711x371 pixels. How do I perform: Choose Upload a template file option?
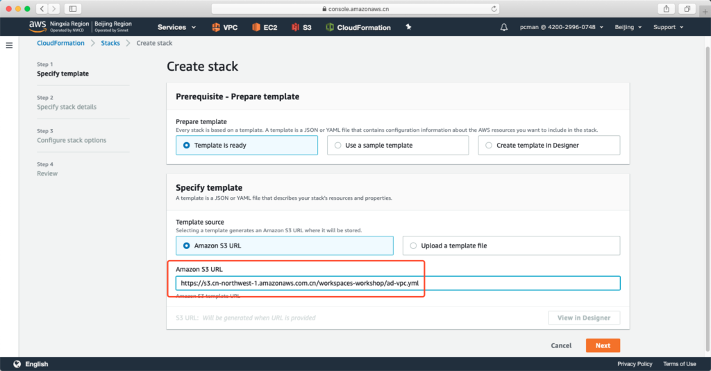(x=511, y=245)
